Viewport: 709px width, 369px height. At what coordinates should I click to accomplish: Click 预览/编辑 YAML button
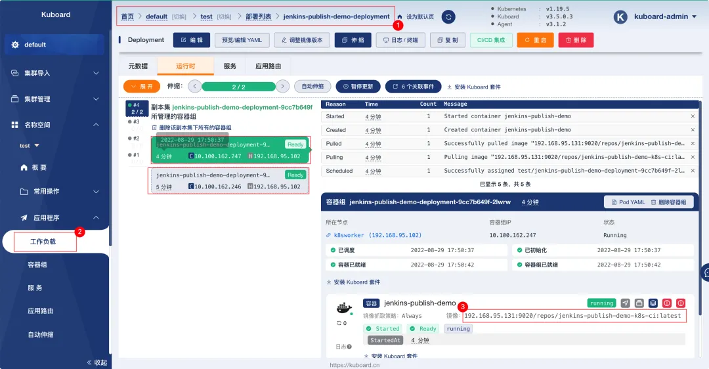tap(242, 40)
